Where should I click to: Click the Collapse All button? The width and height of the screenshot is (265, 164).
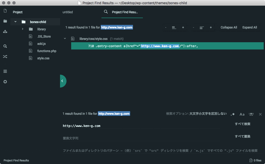coord(229,27)
